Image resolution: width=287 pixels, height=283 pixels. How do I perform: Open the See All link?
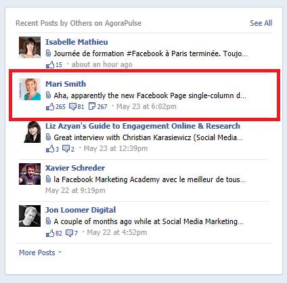[261, 23]
